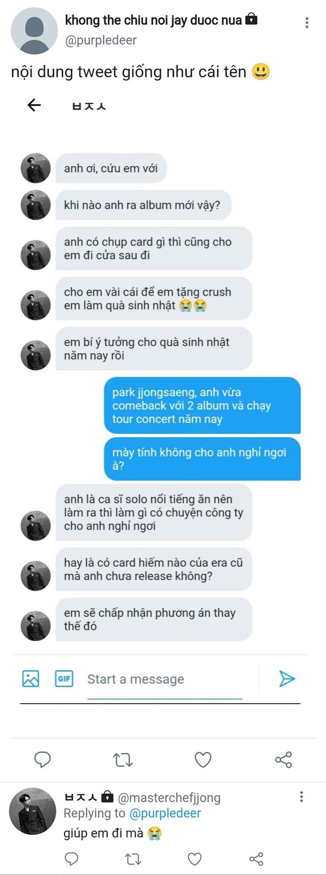The width and height of the screenshot is (326, 875).
Task: Share the masterchefjjong reply
Action: pos(256,859)
